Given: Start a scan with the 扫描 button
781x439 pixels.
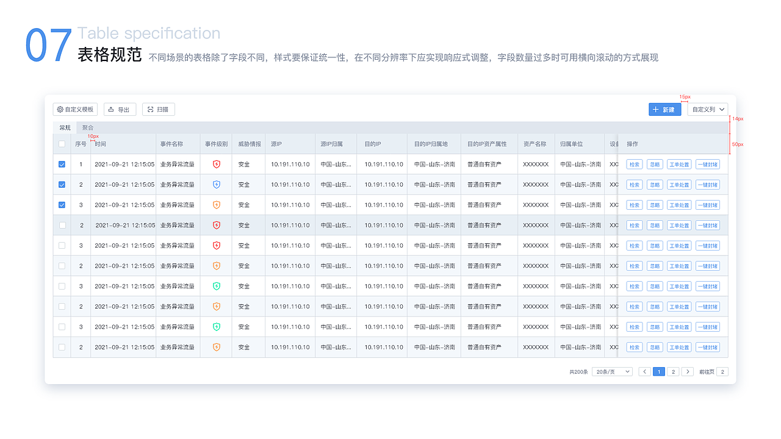Looking at the screenshot, I should click(x=159, y=109).
